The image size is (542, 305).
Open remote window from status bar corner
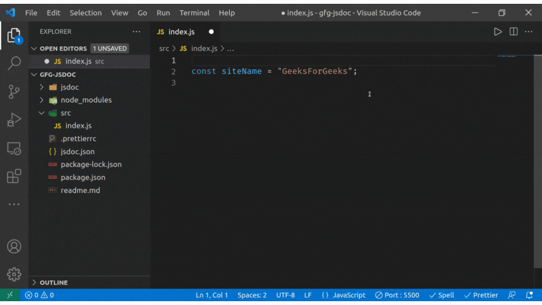tap(10, 295)
